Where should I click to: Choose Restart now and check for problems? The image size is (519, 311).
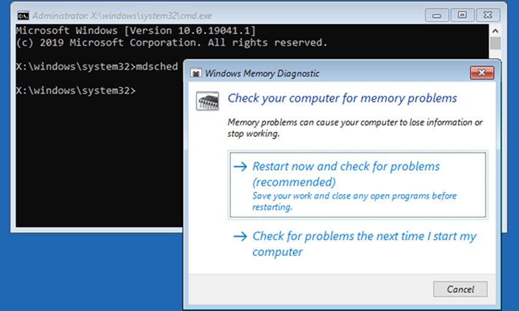pyautogui.click(x=358, y=185)
